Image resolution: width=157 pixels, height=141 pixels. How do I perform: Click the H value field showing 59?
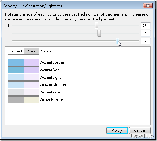tap(146, 25)
